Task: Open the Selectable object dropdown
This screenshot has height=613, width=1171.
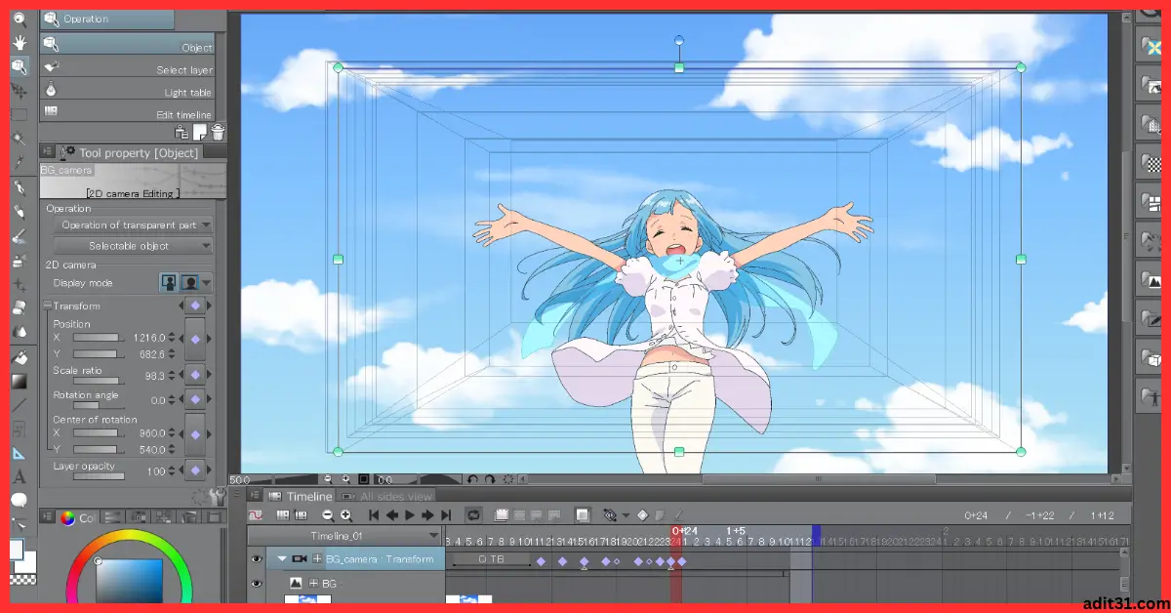Action: pyautogui.click(x=133, y=246)
